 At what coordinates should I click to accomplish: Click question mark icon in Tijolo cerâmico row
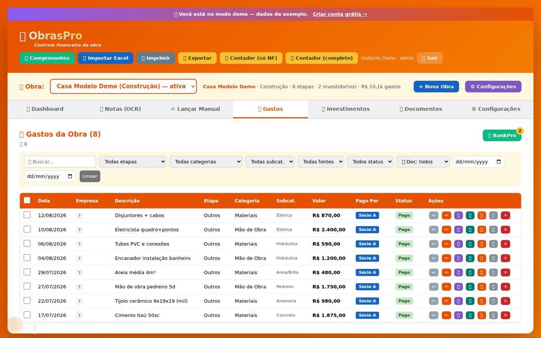(x=79, y=301)
